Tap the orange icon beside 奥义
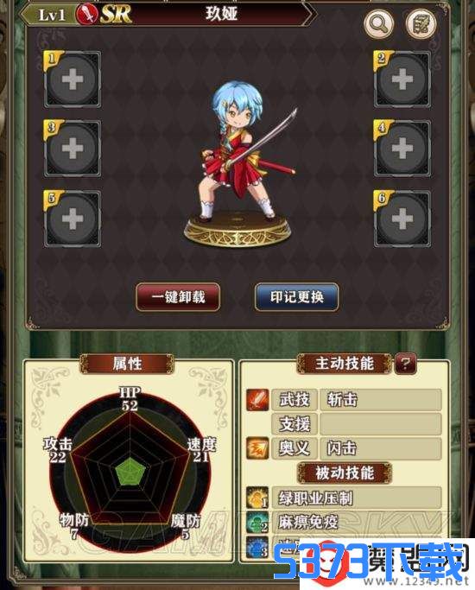This screenshot has width=475, height=590. (257, 448)
